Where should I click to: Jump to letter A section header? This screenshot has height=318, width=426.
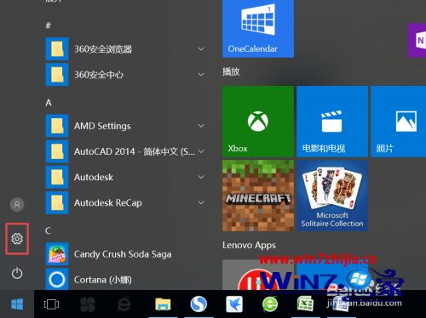tap(49, 103)
